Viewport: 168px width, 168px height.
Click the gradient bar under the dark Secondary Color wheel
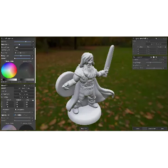27,80
